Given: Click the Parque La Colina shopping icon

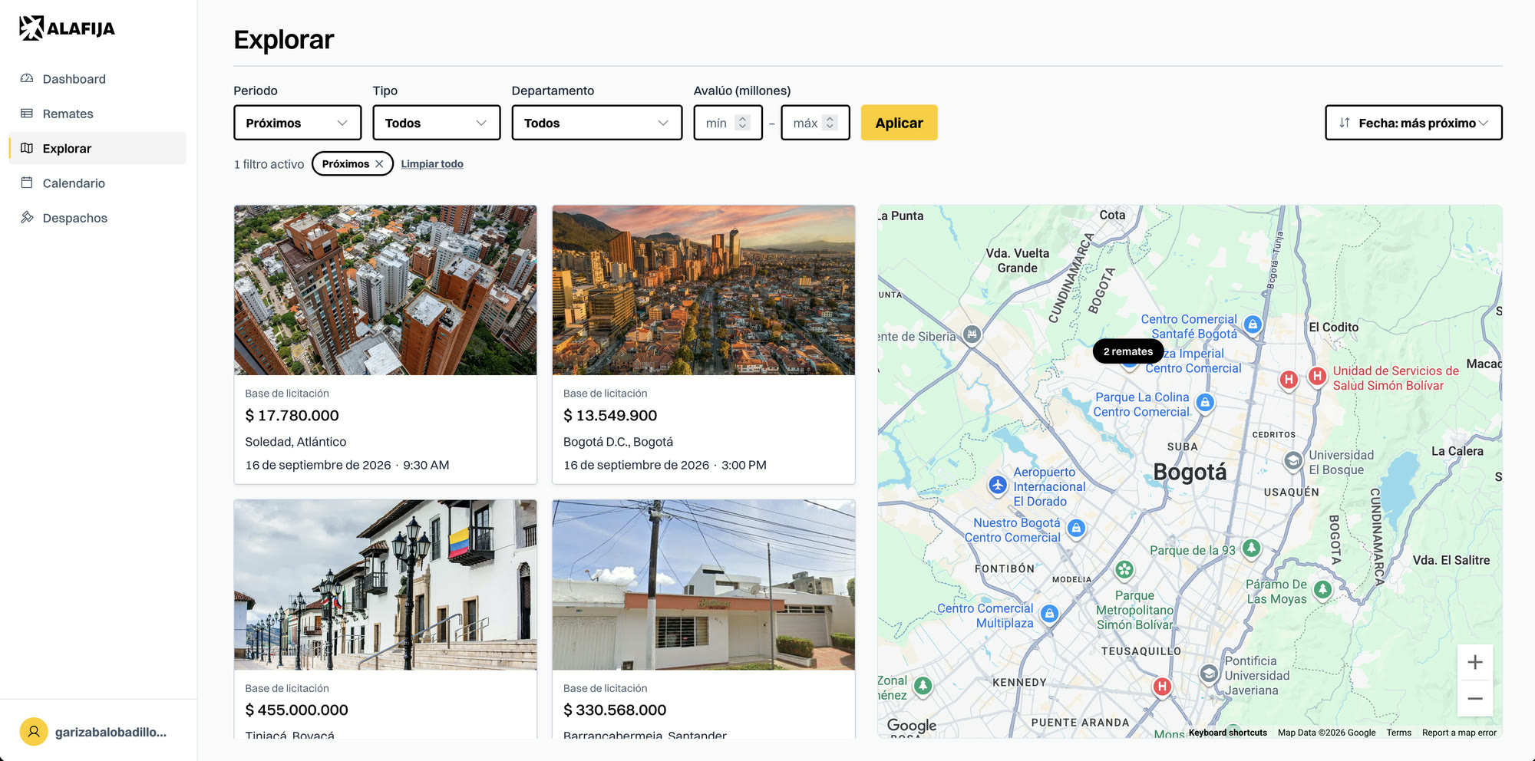Looking at the screenshot, I should tap(1205, 402).
